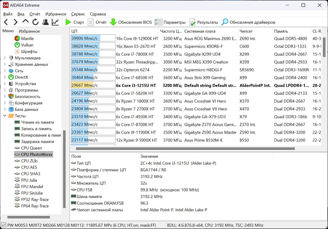Screen dimensions: 328x229
Task: Select the CPU Queen test
Action: pyautogui.click(x=28, y=148)
